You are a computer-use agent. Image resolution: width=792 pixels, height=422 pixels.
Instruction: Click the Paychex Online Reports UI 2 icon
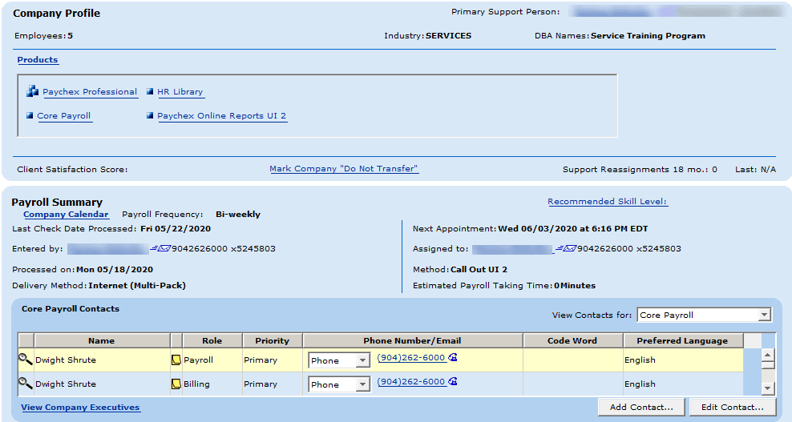click(150, 115)
